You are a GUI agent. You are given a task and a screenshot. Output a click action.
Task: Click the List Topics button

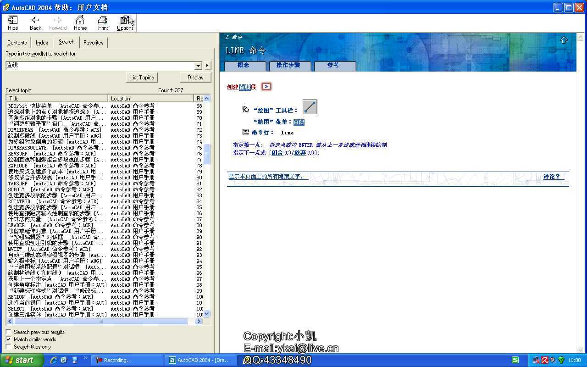[142, 78]
